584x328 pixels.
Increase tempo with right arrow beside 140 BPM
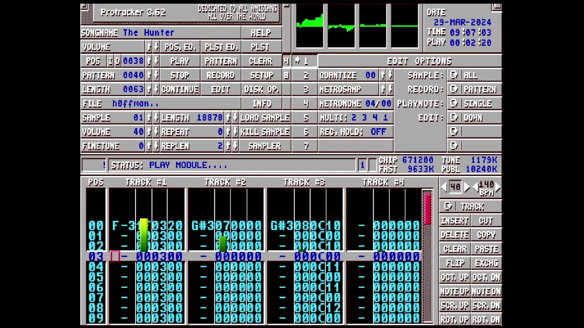pos(497,187)
